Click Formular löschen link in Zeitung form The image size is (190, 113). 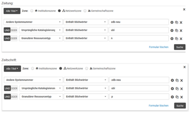pos(159,47)
